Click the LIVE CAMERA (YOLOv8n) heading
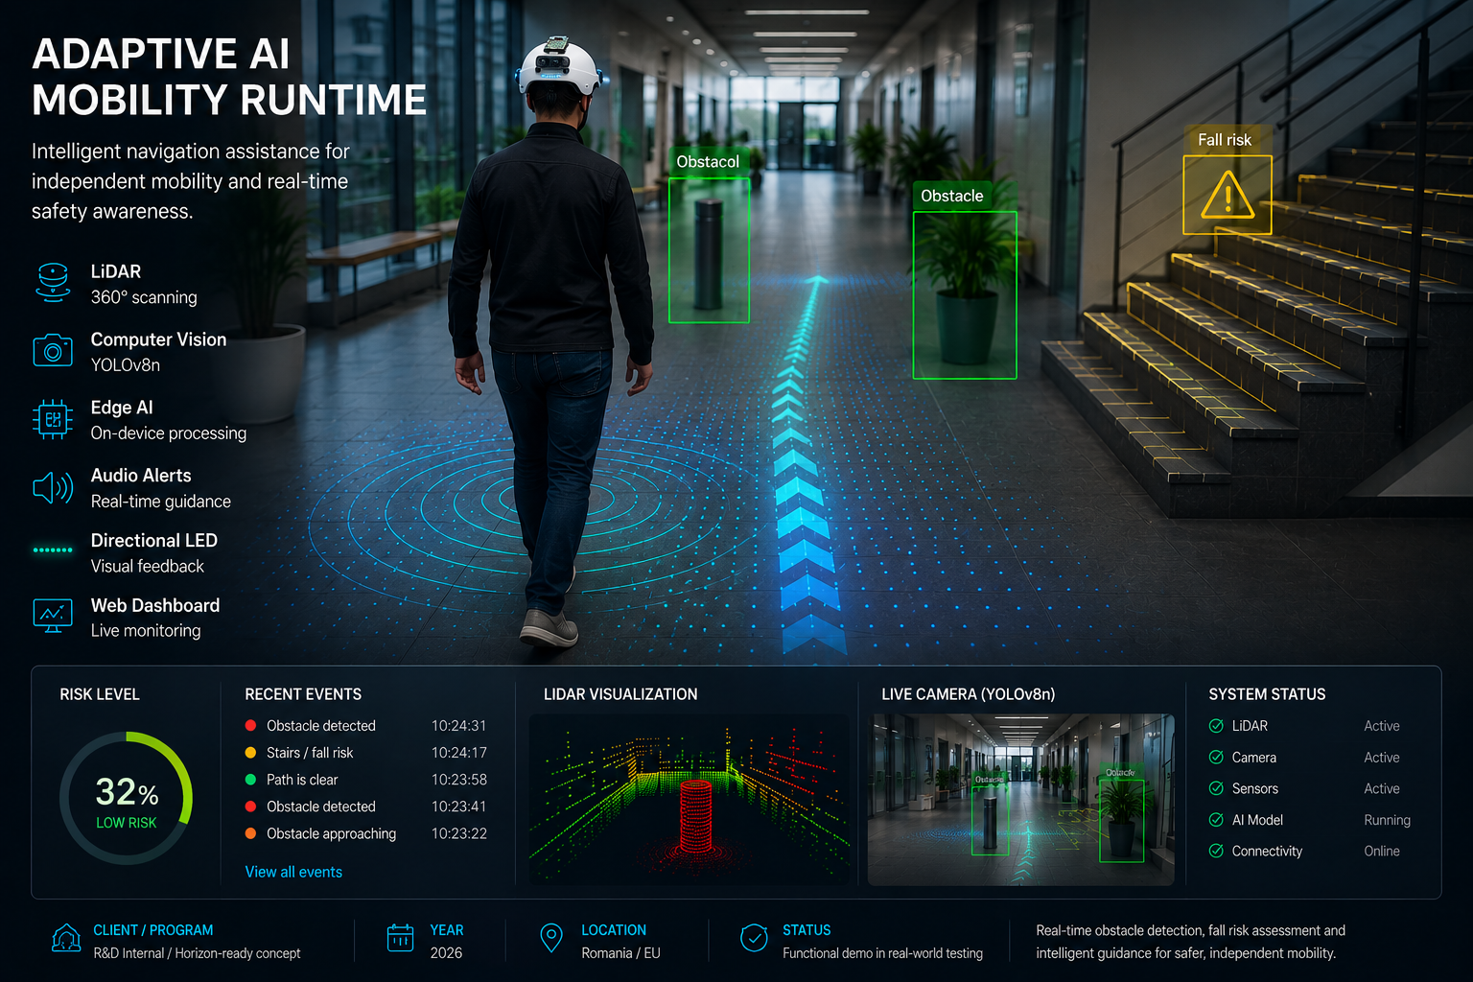This screenshot has width=1473, height=982. (969, 694)
